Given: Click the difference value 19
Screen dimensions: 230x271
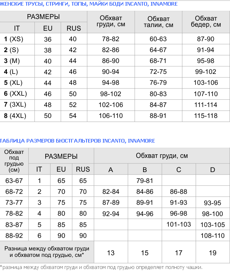Looking at the screenshot, I should [213, 253].
